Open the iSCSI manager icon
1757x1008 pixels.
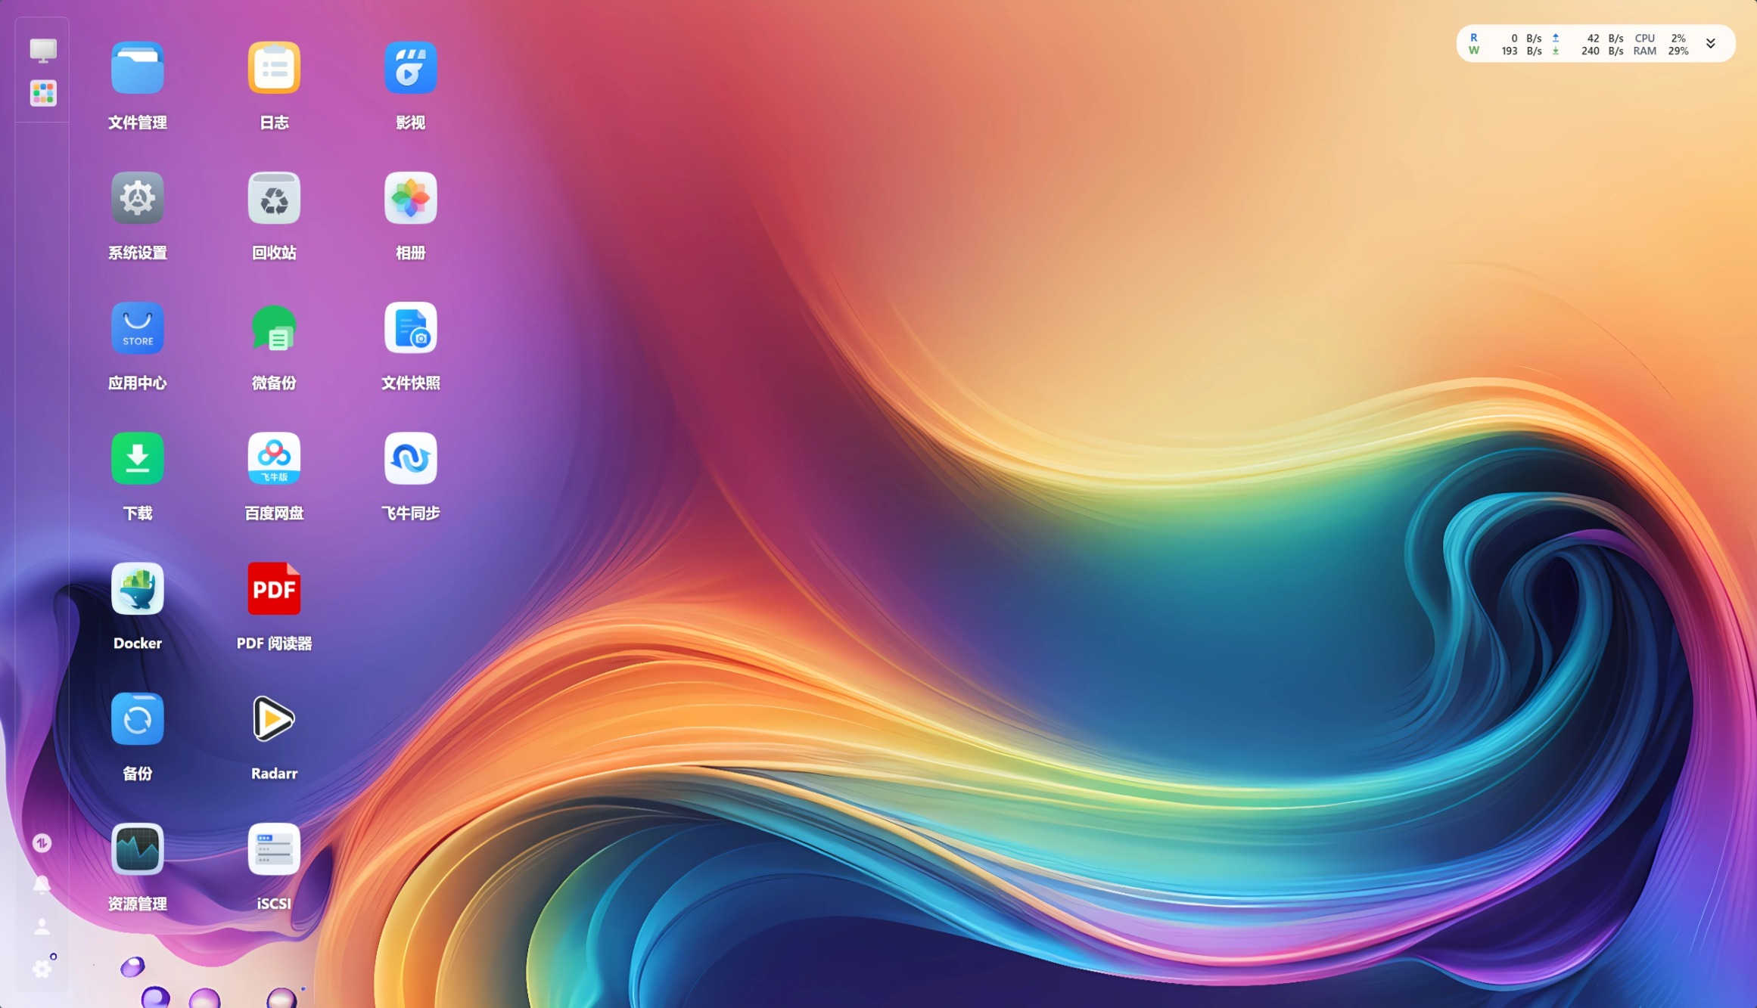click(x=274, y=849)
